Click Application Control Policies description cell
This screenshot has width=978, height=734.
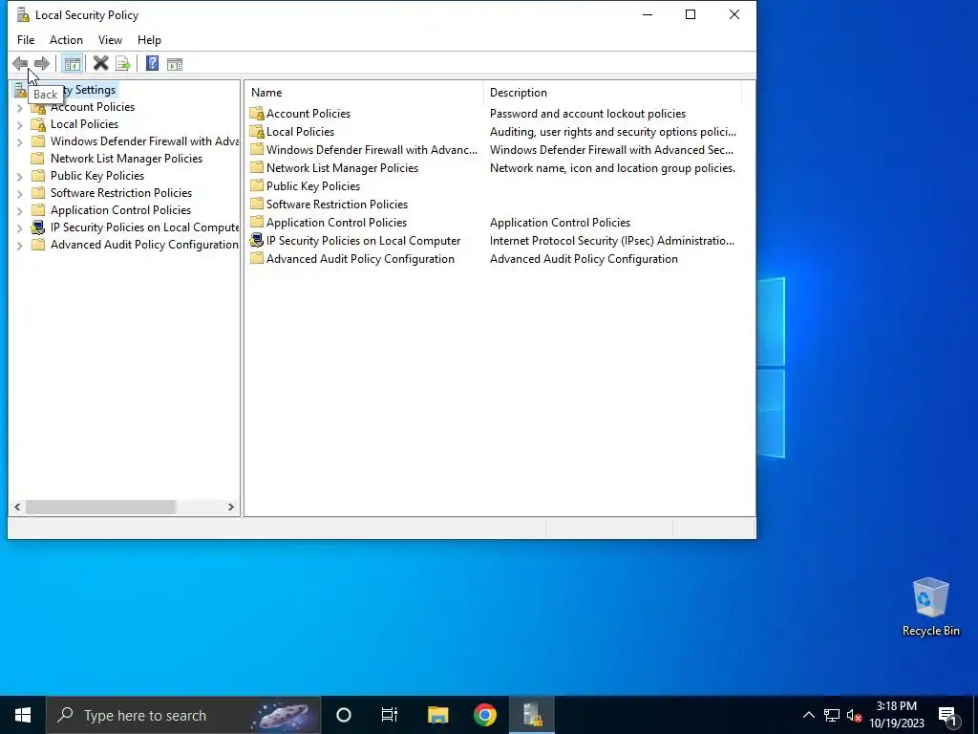(x=560, y=222)
